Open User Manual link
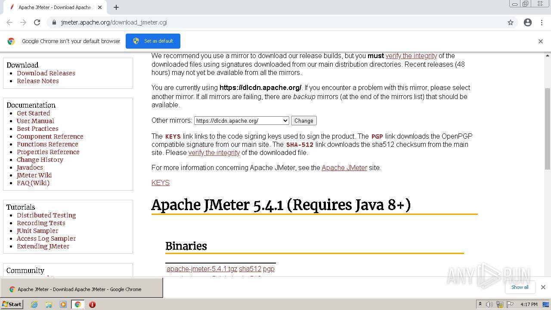 coord(35,121)
